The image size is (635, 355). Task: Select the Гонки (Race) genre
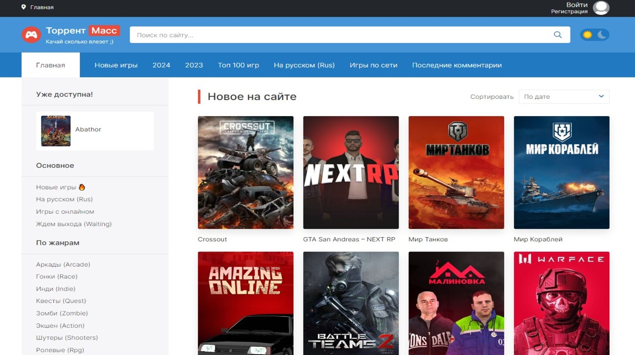click(57, 277)
